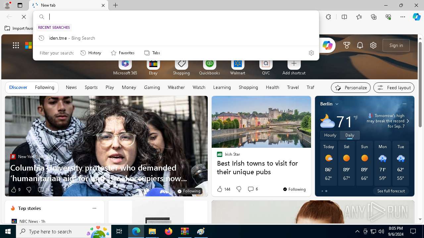Open the Gaming category
The image size is (424, 238).
point(152,87)
